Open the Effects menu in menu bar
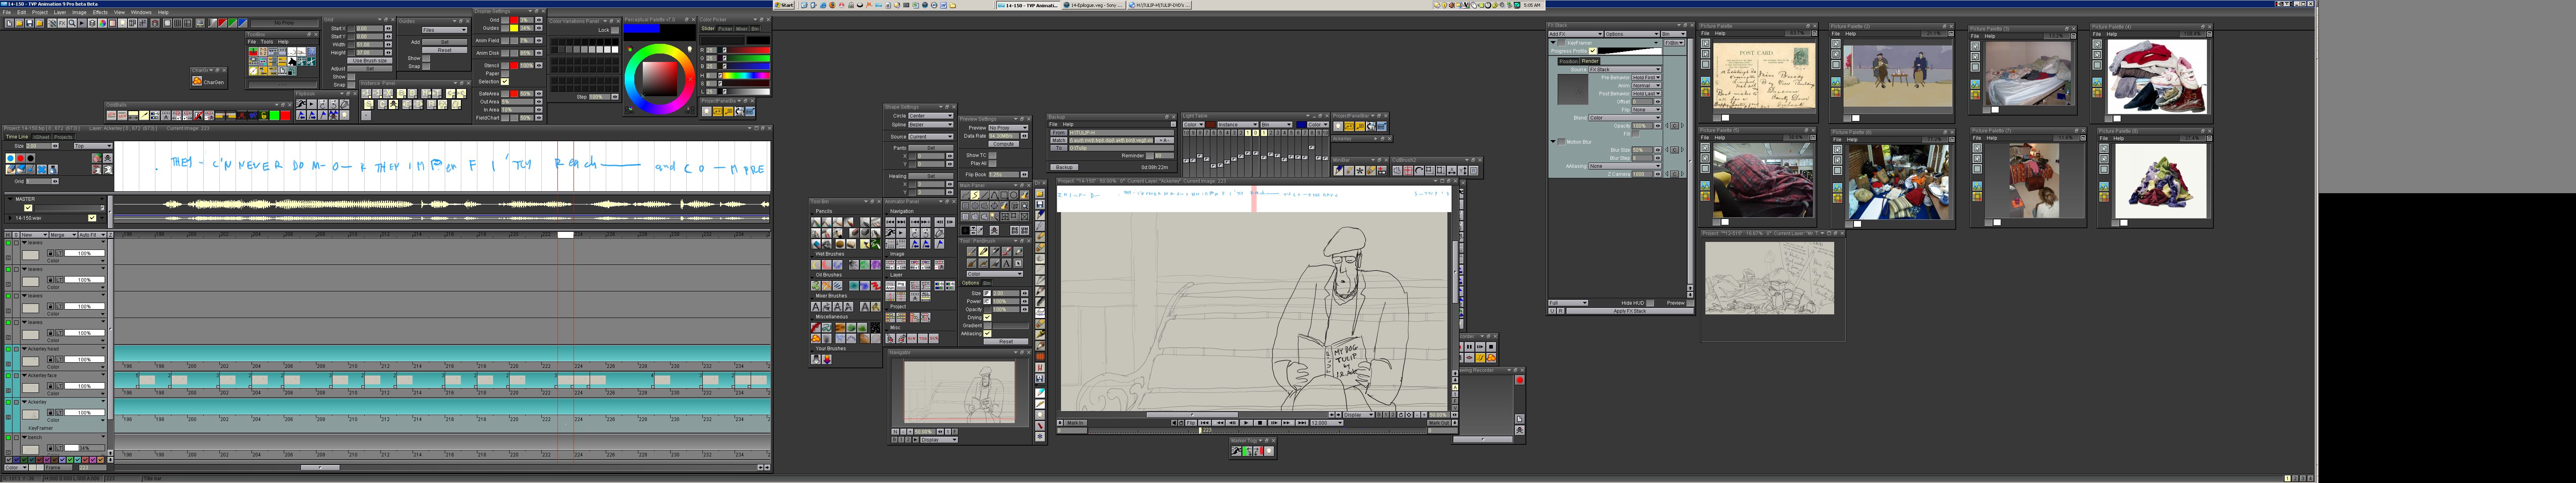 100,12
